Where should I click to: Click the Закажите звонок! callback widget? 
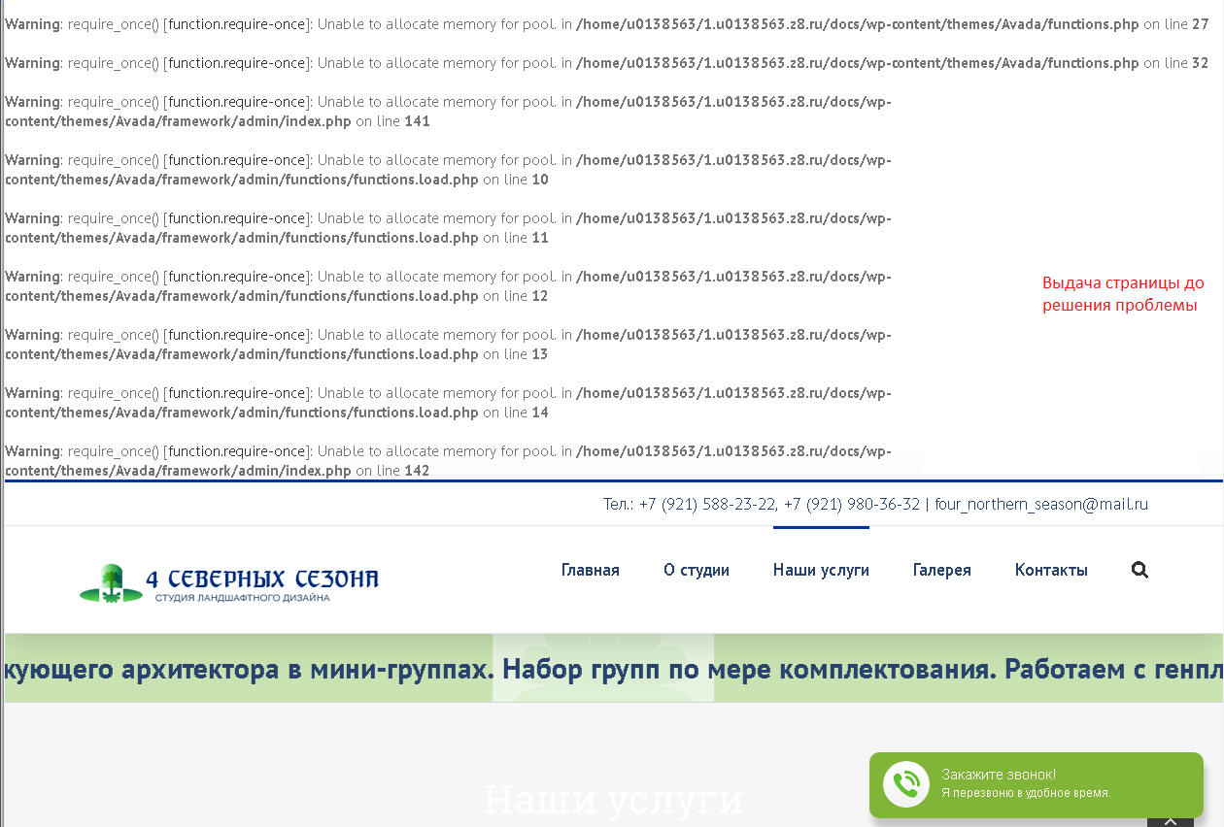pos(1037,784)
